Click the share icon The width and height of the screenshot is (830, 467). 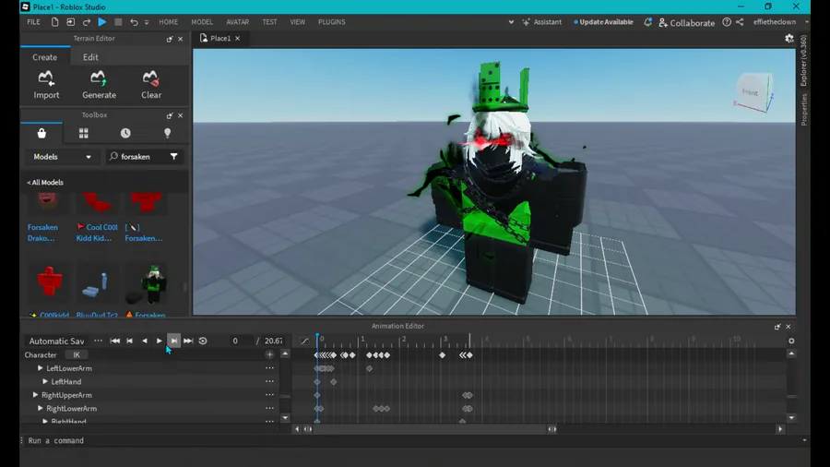pyautogui.click(x=740, y=22)
